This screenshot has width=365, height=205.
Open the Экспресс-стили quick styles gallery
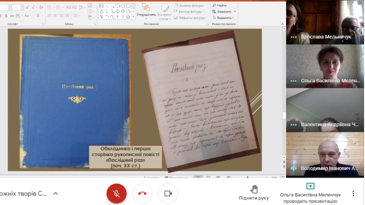pyautogui.click(x=165, y=11)
